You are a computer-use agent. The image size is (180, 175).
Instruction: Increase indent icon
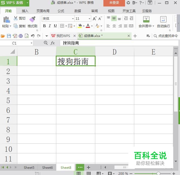click(132, 18)
